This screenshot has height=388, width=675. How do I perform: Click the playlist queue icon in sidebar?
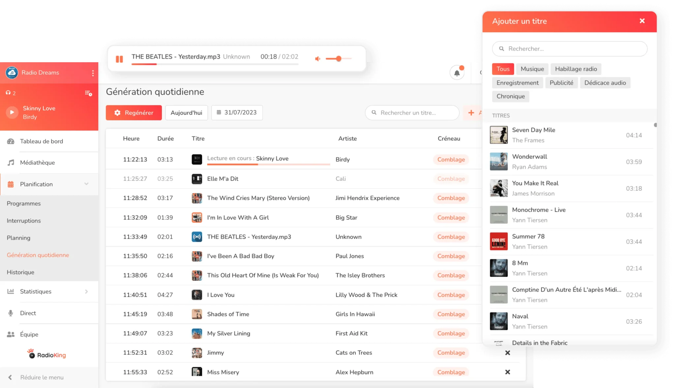(88, 93)
